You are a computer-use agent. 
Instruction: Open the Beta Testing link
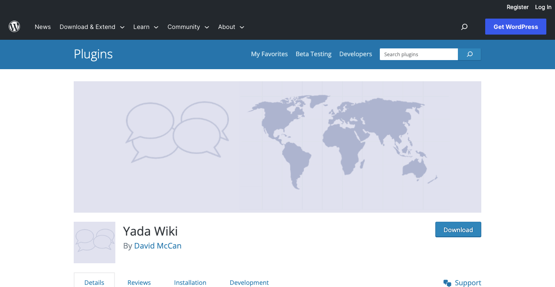[x=313, y=54]
